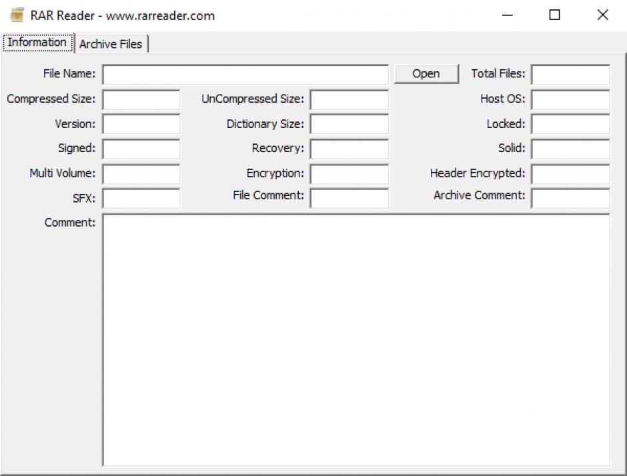The height and width of the screenshot is (476, 627).
Task: Click the File Comment field
Action: pyautogui.click(x=349, y=198)
